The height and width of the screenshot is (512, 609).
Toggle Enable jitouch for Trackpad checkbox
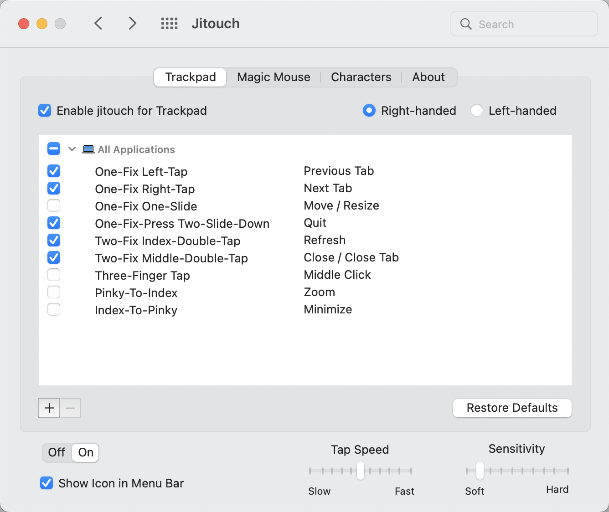point(45,111)
